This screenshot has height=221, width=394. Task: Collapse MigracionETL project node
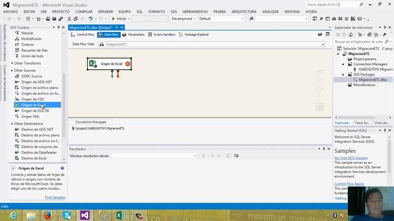pos(338,54)
